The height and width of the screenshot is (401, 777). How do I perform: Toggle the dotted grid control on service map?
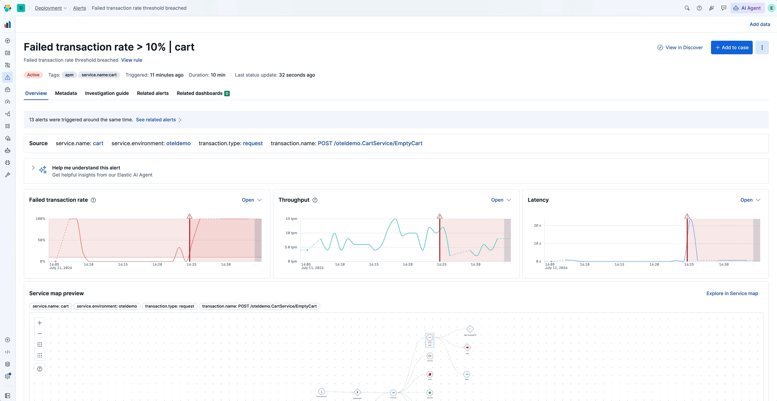click(x=40, y=356)
